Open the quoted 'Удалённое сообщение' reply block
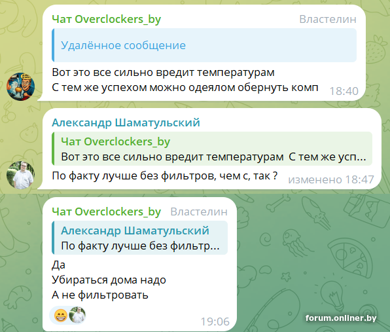Screen dimensions: 390x332 [x=204, y=45]
